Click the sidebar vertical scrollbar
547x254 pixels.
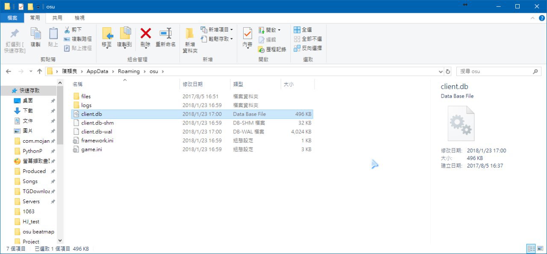coord(60,162)
